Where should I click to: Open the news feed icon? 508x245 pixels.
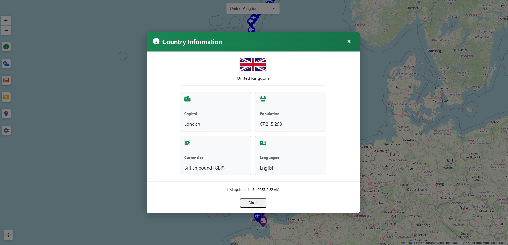[6, 80]
